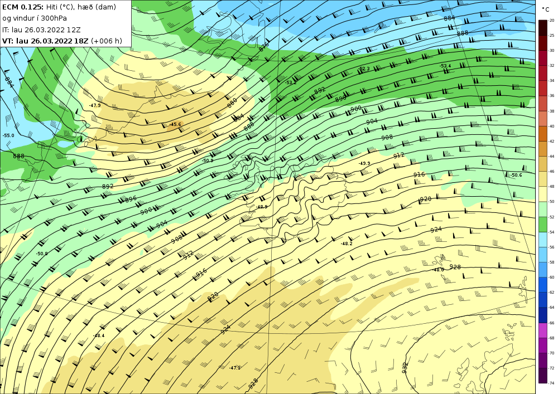Click the -49.9 temperature label on the map

pyautogui.click(x=364, y=163)
